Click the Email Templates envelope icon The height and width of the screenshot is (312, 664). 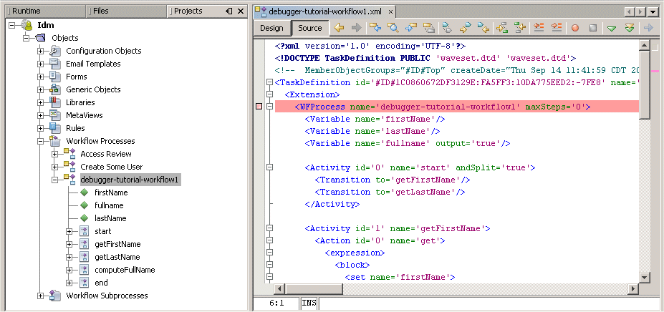(x=55, y=64)
